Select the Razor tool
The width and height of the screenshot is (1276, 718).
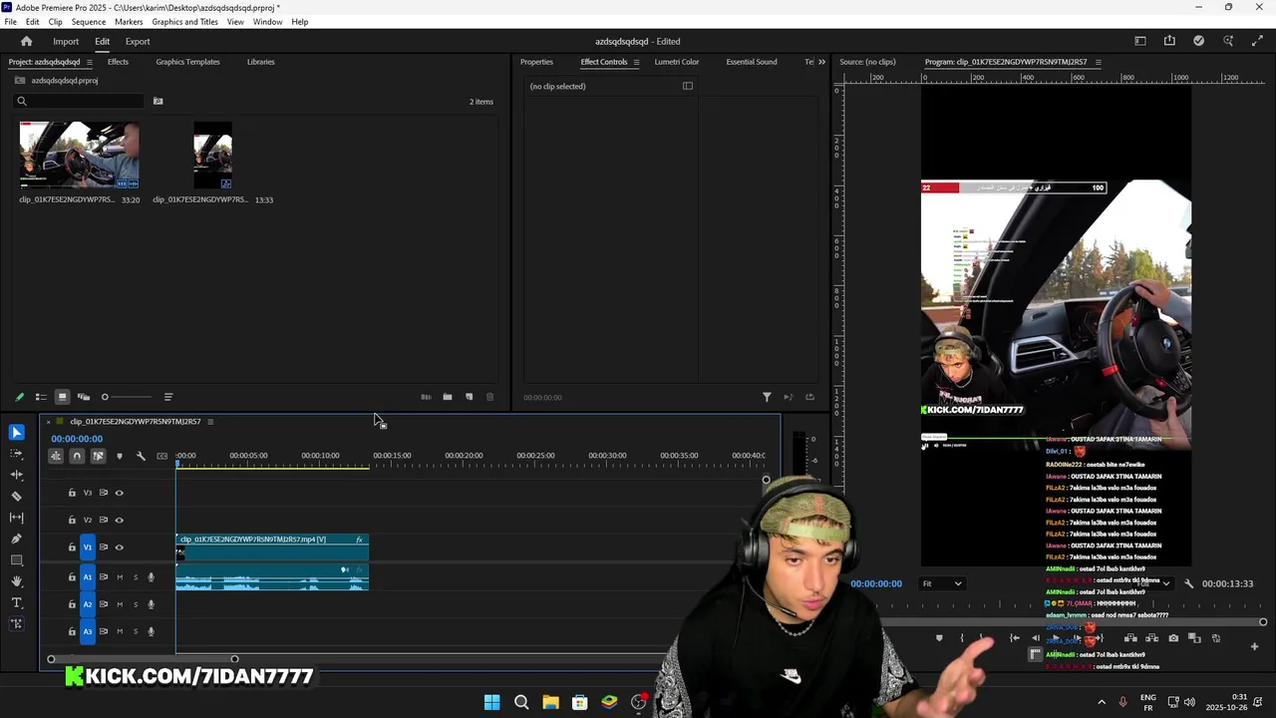[16, 496]
